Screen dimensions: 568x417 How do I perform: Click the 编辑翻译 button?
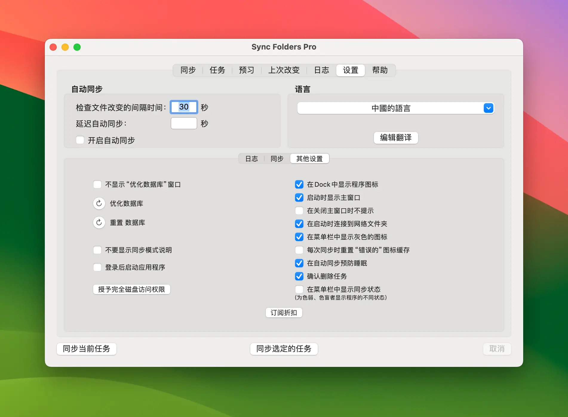pyautogui.click(x=396, y=138)
